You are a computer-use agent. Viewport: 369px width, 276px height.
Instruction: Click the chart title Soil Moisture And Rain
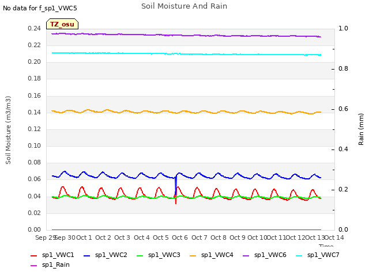(184, 6)
